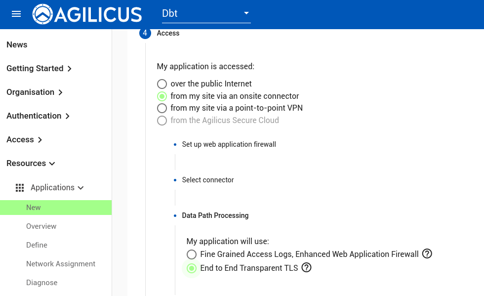Expand the Authentication menu
This screenshot has height=296, width=484.
tap(38, 116)
